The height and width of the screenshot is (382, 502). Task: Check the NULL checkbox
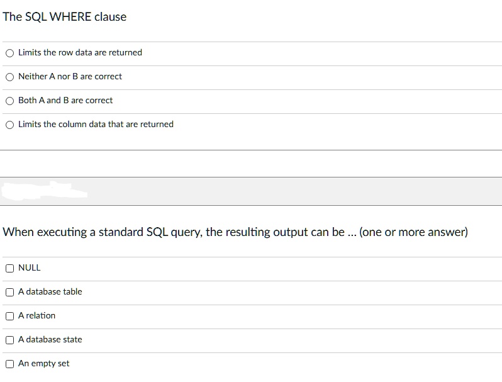coord(9,268)
